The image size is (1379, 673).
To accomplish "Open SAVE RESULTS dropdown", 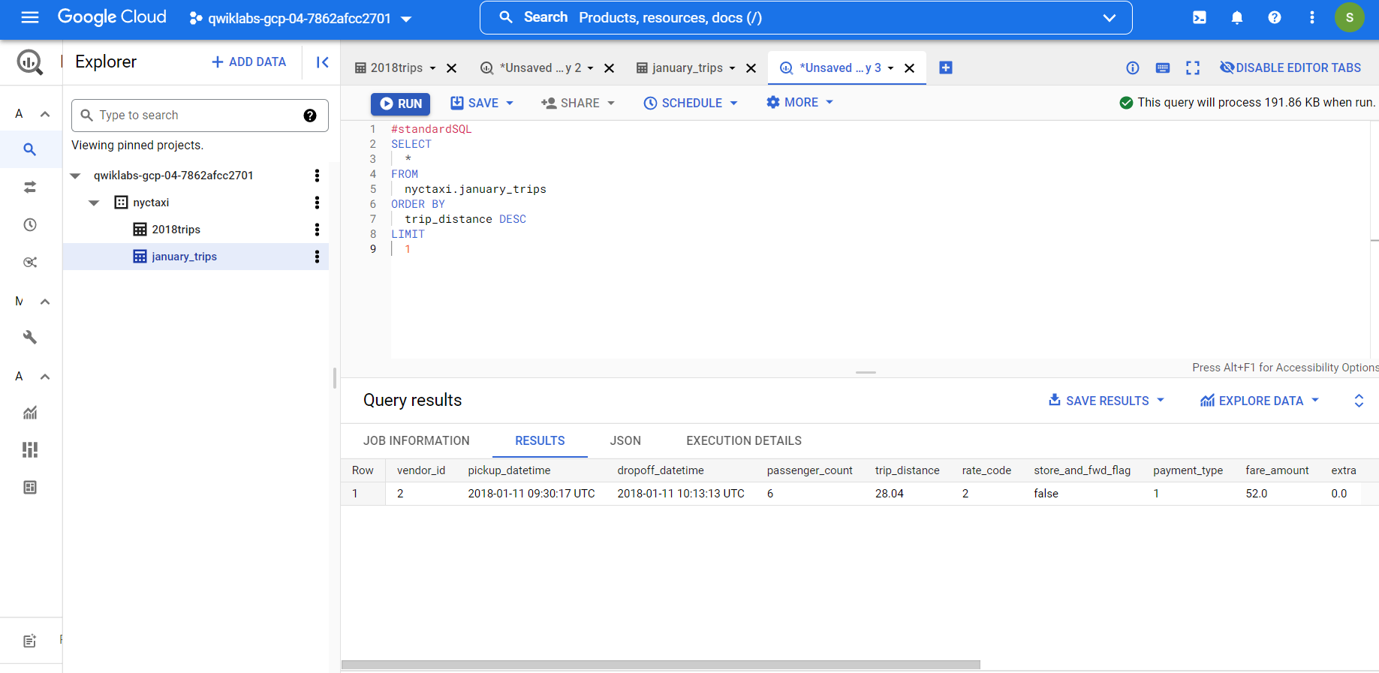I will (1107, 401).
